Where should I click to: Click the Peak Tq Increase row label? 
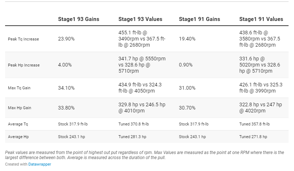(24, 39)
